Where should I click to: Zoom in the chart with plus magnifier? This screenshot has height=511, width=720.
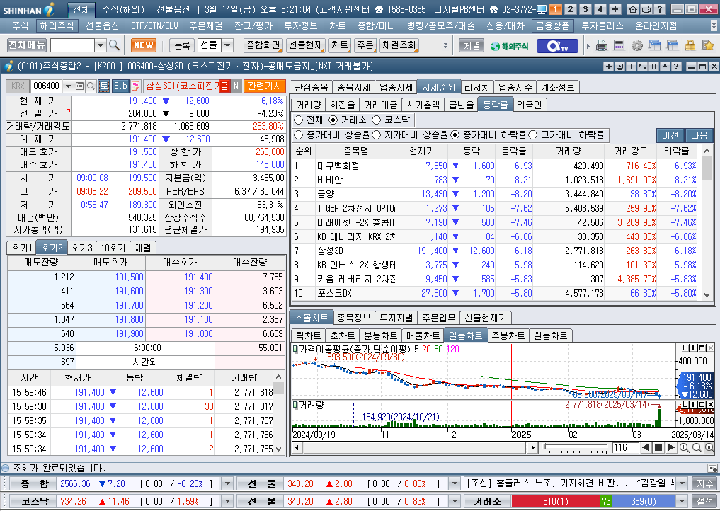[x=684, y=447]
